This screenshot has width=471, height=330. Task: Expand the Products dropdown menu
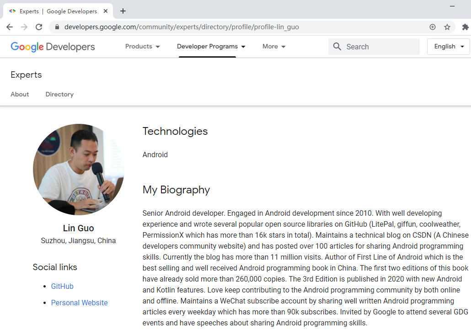point(142,47)
